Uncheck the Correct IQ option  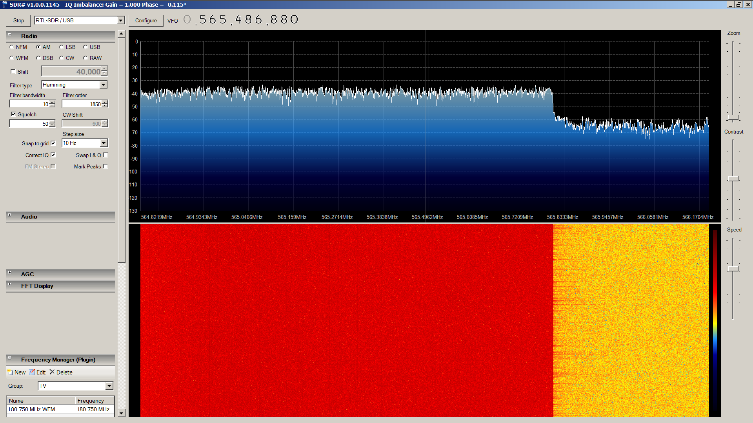click(x=53, y=155)
